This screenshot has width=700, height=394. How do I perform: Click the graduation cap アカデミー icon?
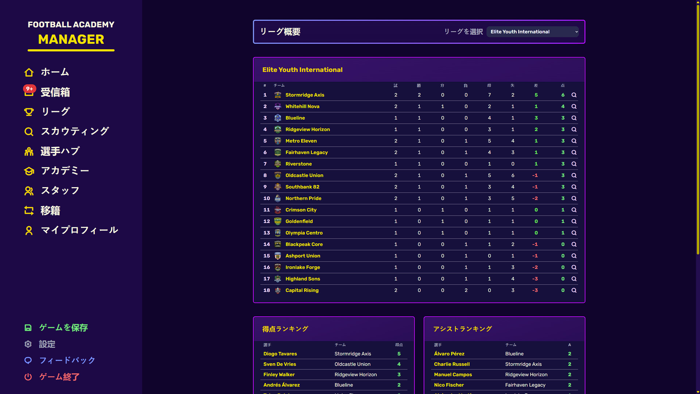point(29,171)
